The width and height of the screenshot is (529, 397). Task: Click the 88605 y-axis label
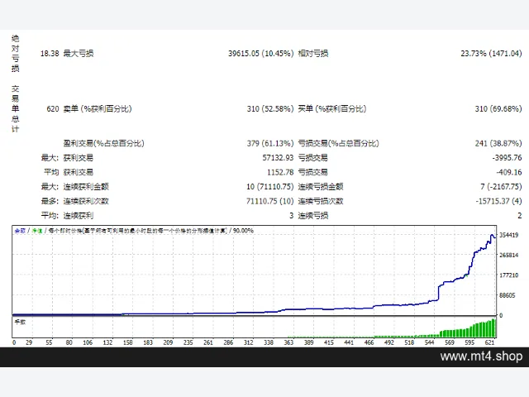point(508,295)
